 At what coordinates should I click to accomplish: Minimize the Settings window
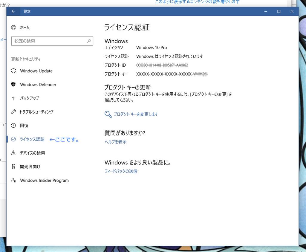point(266,11)
